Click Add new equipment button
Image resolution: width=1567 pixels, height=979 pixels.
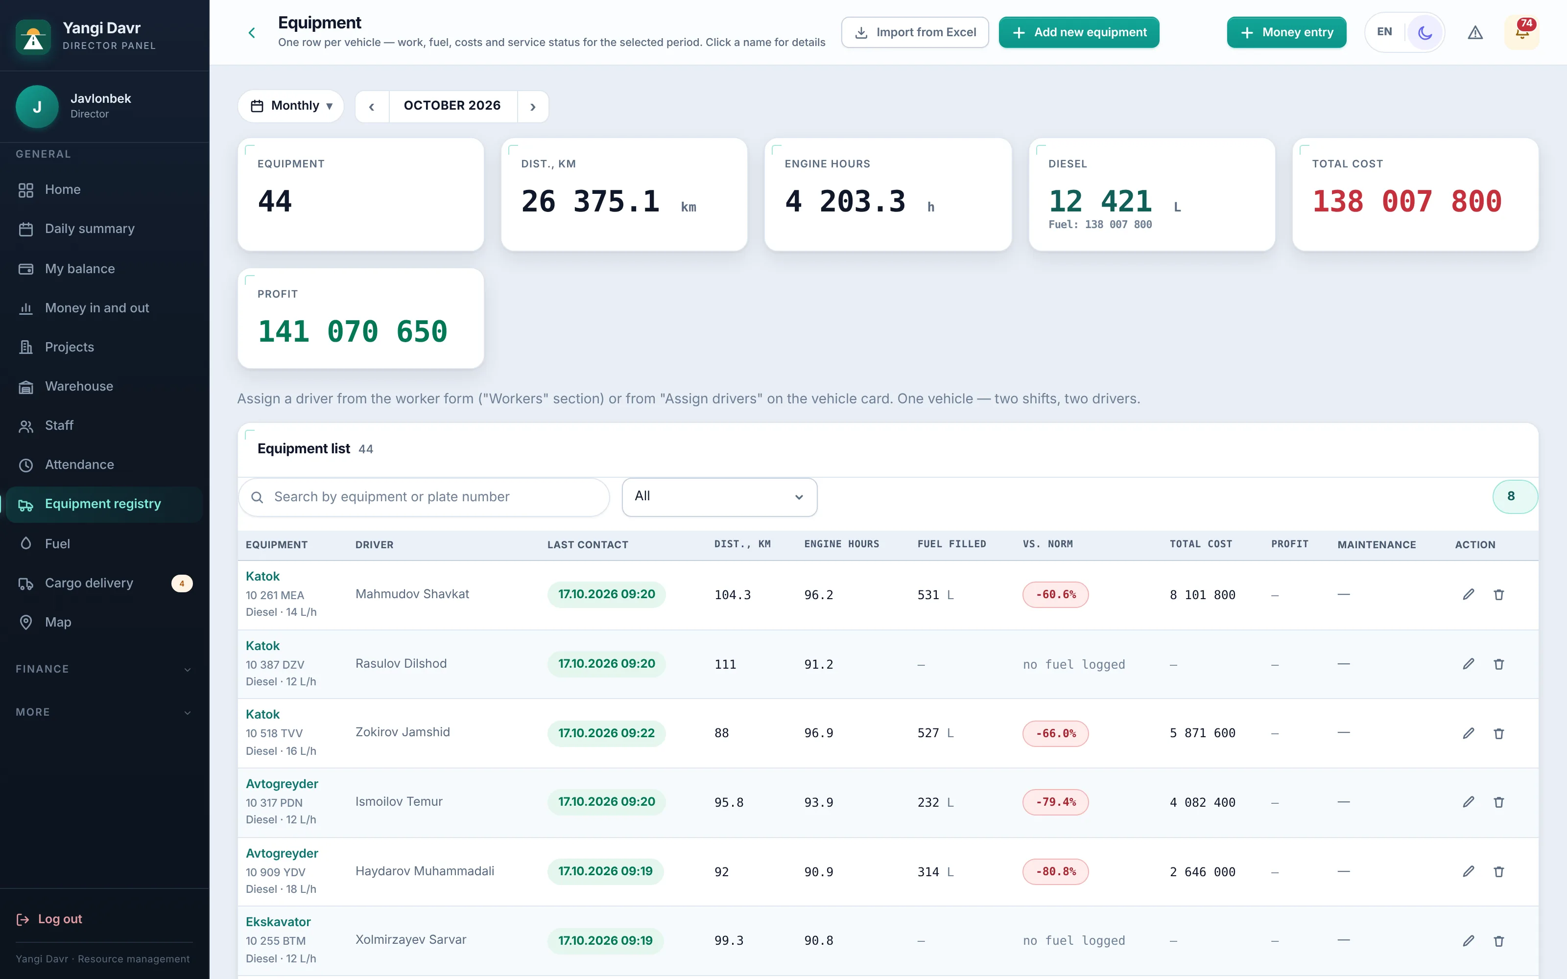point(1079,32)
